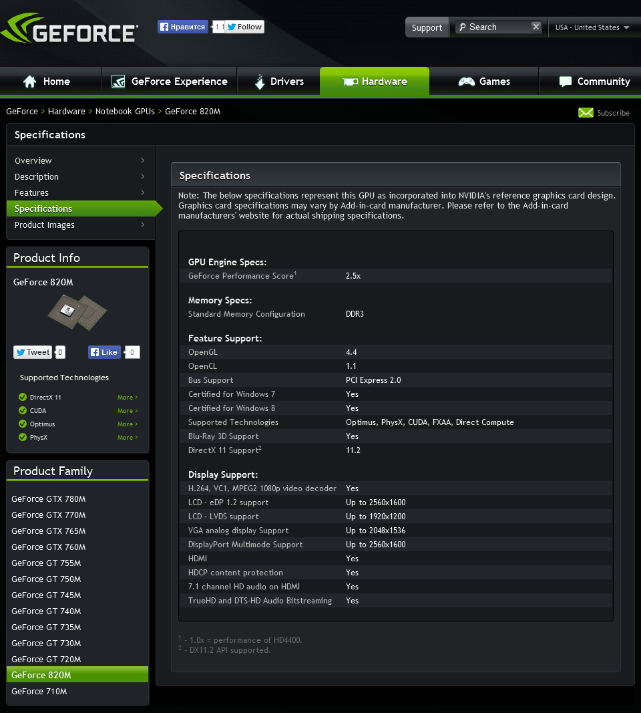This screenshot has width=641, height=713.
Task: Open GeForce GTX 765M in Product Family
Action: coord(49,531)
